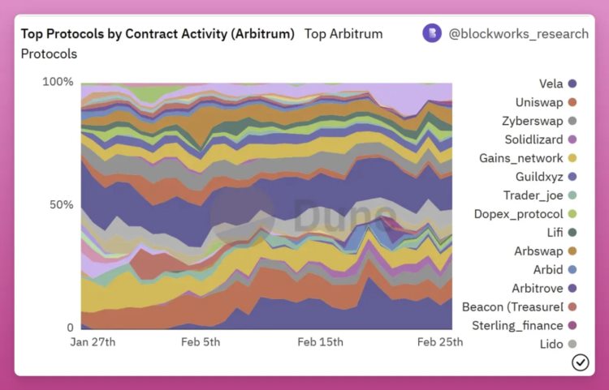Click the Arbid legend entry
Viewport: 609px width, 390px height.
548,270
